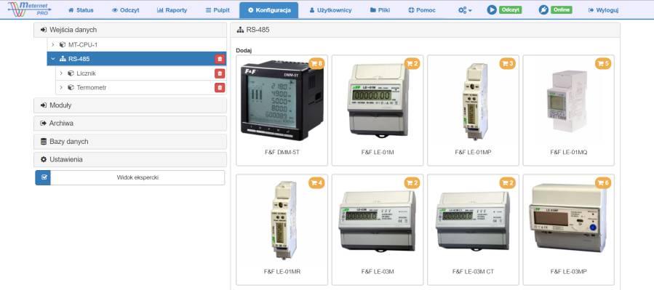
Task: Click the blue play icon beside Odczyt
Action: (492, 10)
